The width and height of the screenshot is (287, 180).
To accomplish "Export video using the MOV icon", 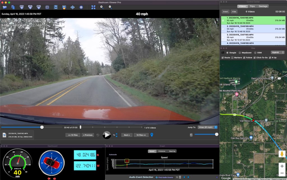I will 39,7.
